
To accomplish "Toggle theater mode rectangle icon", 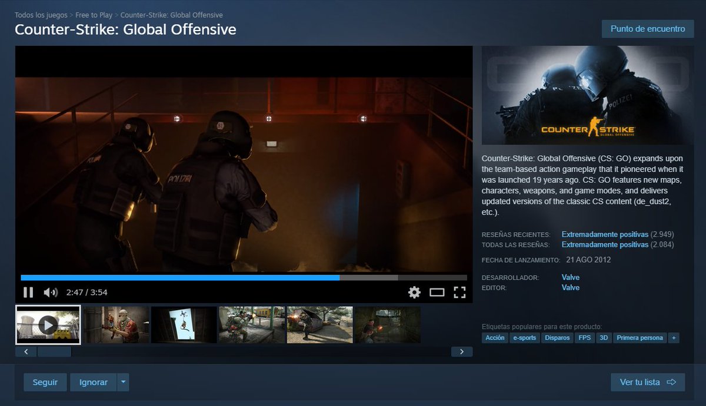I will click(x=437, y=292).
